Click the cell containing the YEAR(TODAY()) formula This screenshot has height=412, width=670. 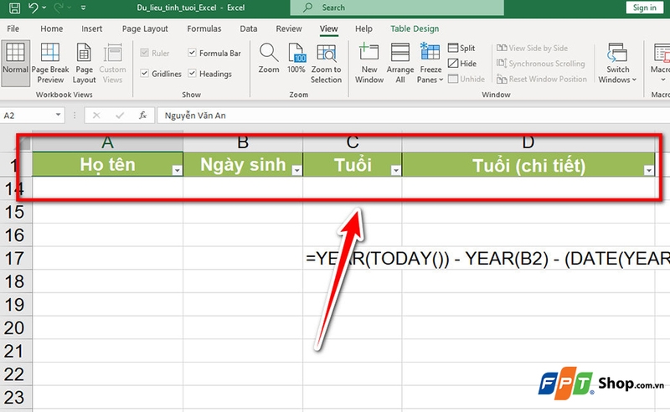[x=353, y=258]
